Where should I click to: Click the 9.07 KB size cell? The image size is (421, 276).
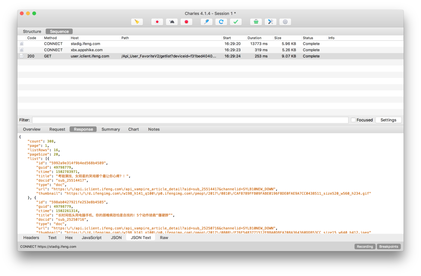coord(289,56)
